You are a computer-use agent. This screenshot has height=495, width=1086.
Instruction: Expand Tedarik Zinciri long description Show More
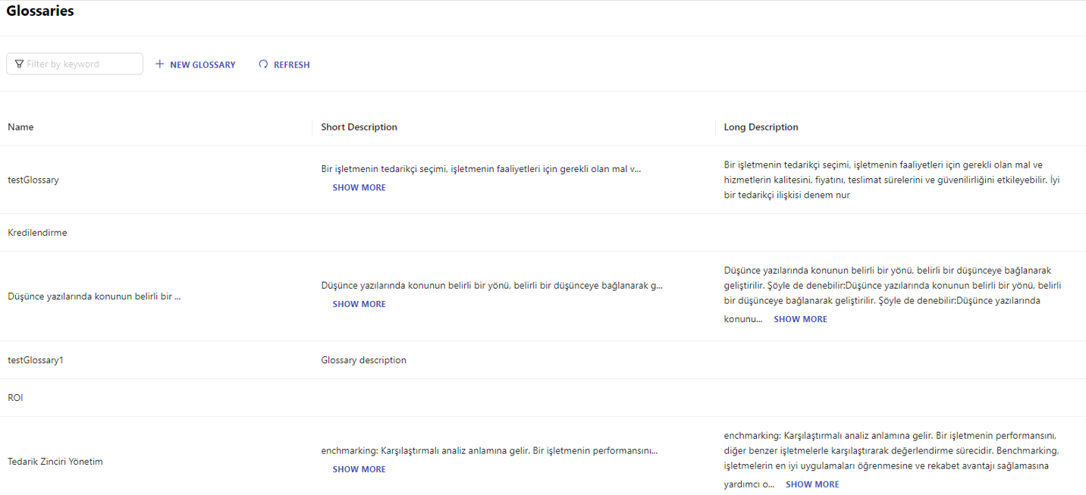point(812,485)
